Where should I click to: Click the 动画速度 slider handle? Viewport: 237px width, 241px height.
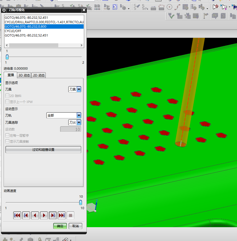[80, 202]
